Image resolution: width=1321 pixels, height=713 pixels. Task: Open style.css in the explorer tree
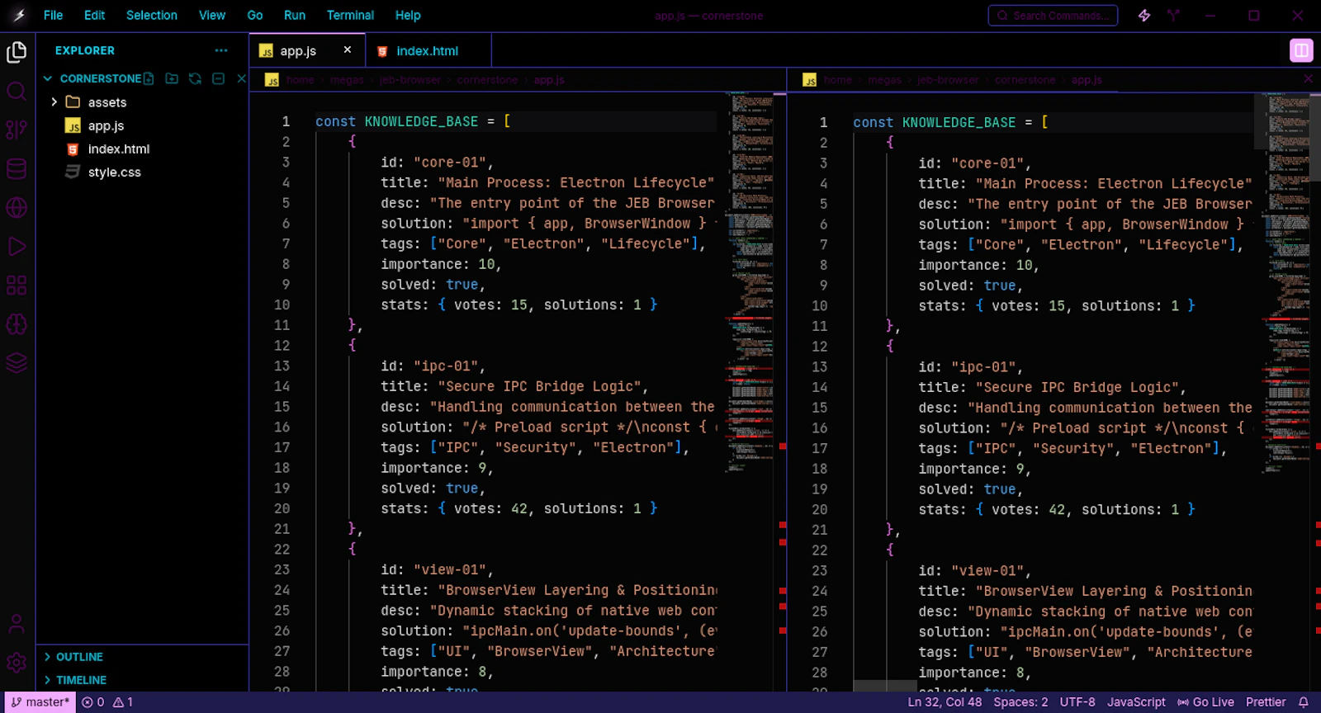point(114,172)
